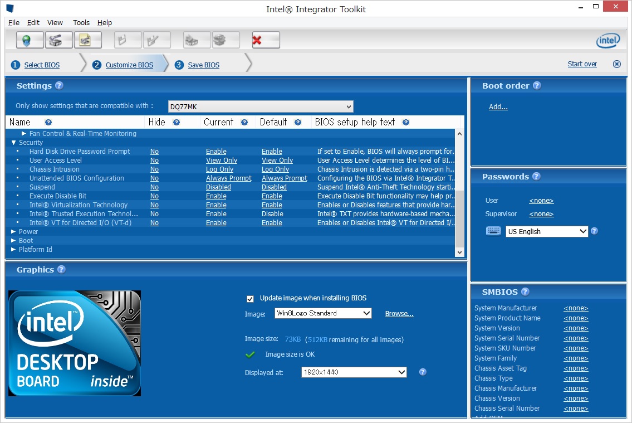Open help for the Settings panel
632x423 pixels.
click(59, 85)
